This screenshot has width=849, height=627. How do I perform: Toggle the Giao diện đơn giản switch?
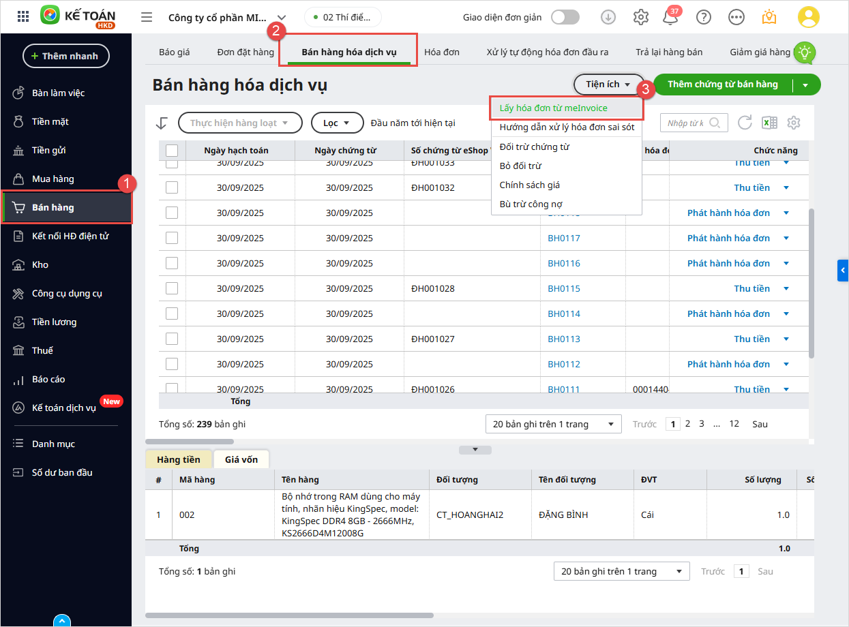pos(565,17)
